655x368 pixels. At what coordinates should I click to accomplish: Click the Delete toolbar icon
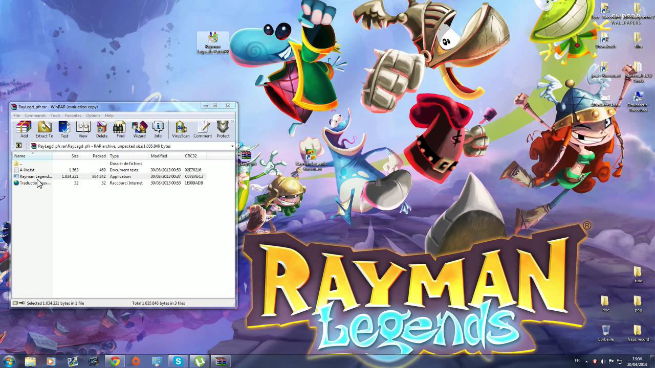click(x=102, y=129)
